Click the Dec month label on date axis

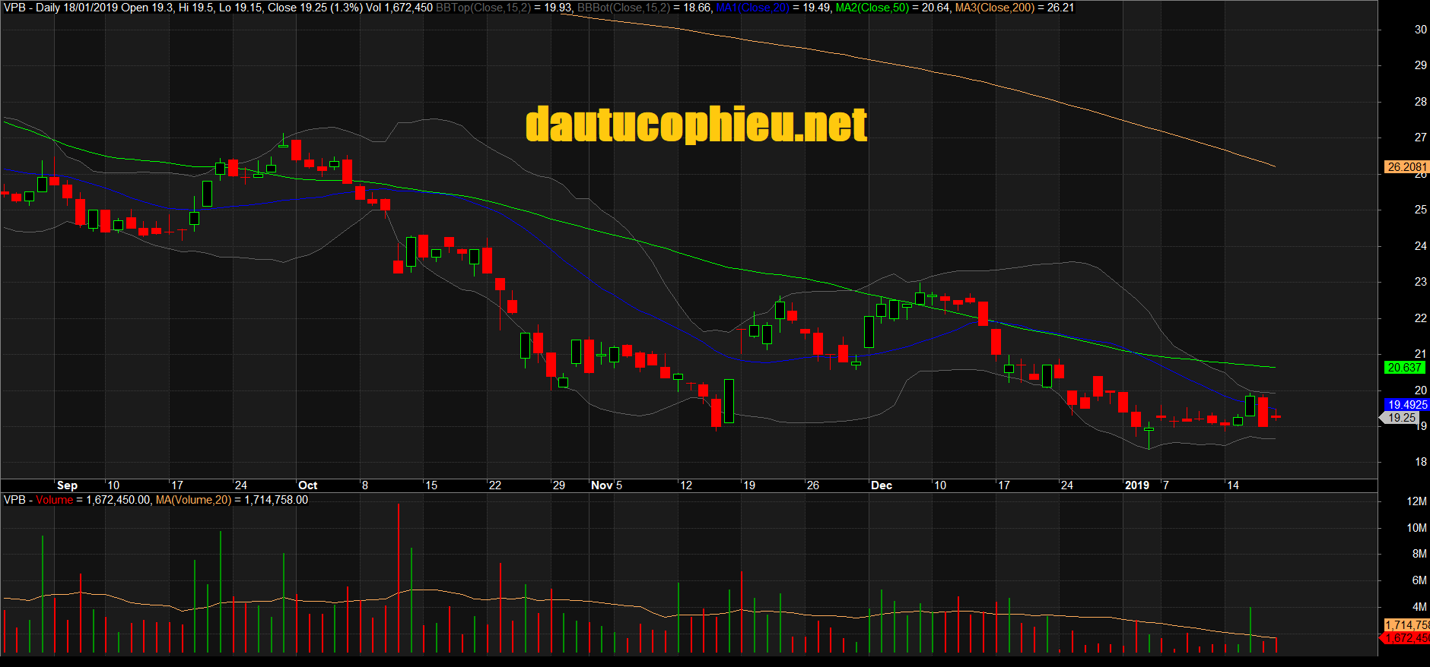882,485
